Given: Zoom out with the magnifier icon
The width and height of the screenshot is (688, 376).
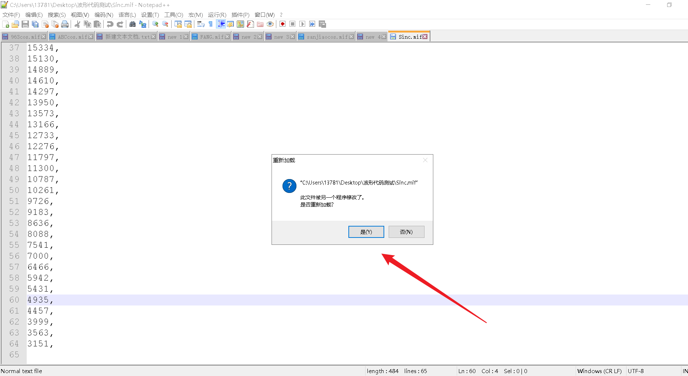Looking at the screenshot, I should (x=165, y=24).
